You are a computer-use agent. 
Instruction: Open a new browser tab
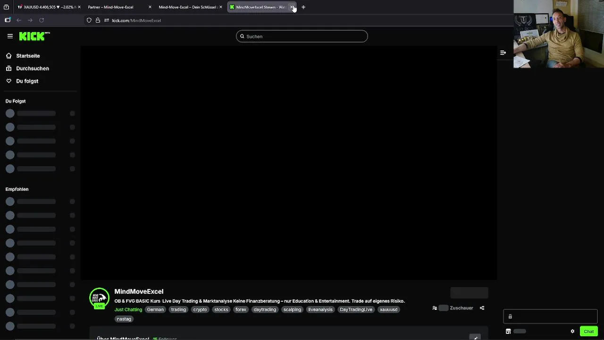(x=303, y=7)
